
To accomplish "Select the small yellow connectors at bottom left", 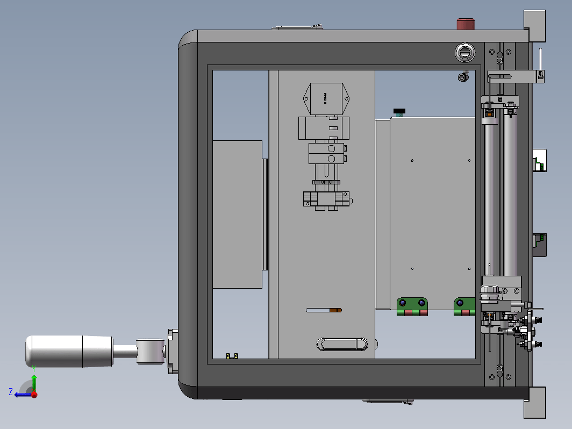I will (232, 356).
